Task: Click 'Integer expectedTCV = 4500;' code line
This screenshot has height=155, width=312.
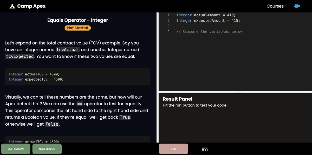Action: point(36,79)
